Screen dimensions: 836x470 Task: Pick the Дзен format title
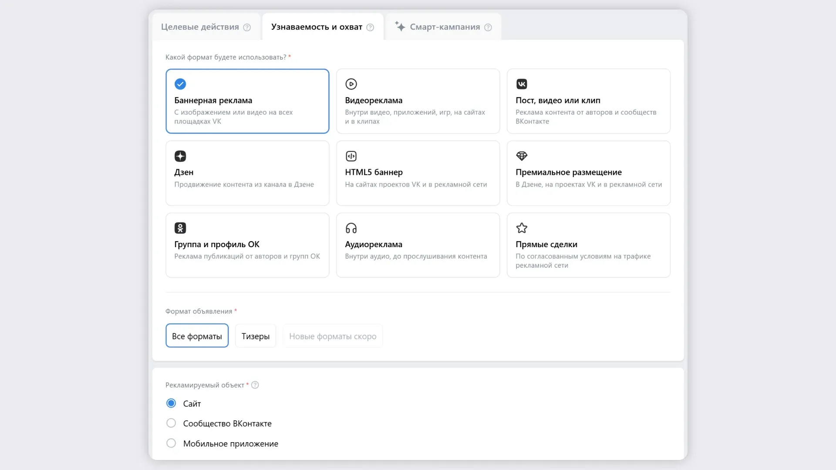tap(184, 172)
